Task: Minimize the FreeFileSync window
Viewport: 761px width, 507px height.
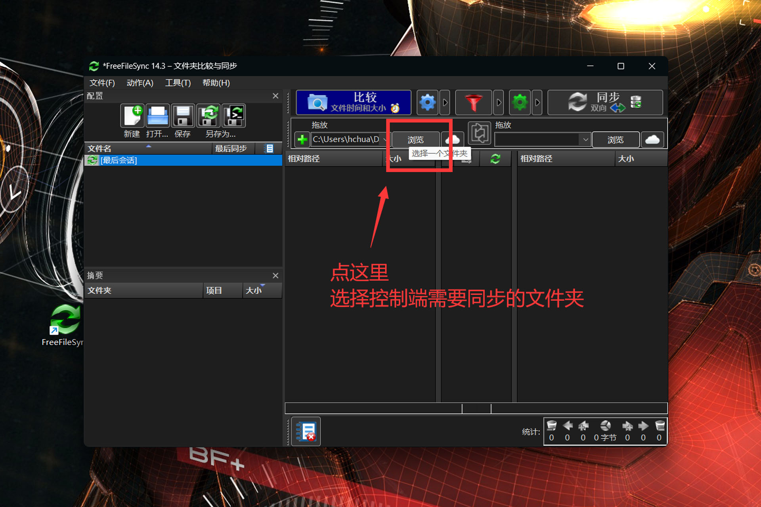Action: click(590, 66)
